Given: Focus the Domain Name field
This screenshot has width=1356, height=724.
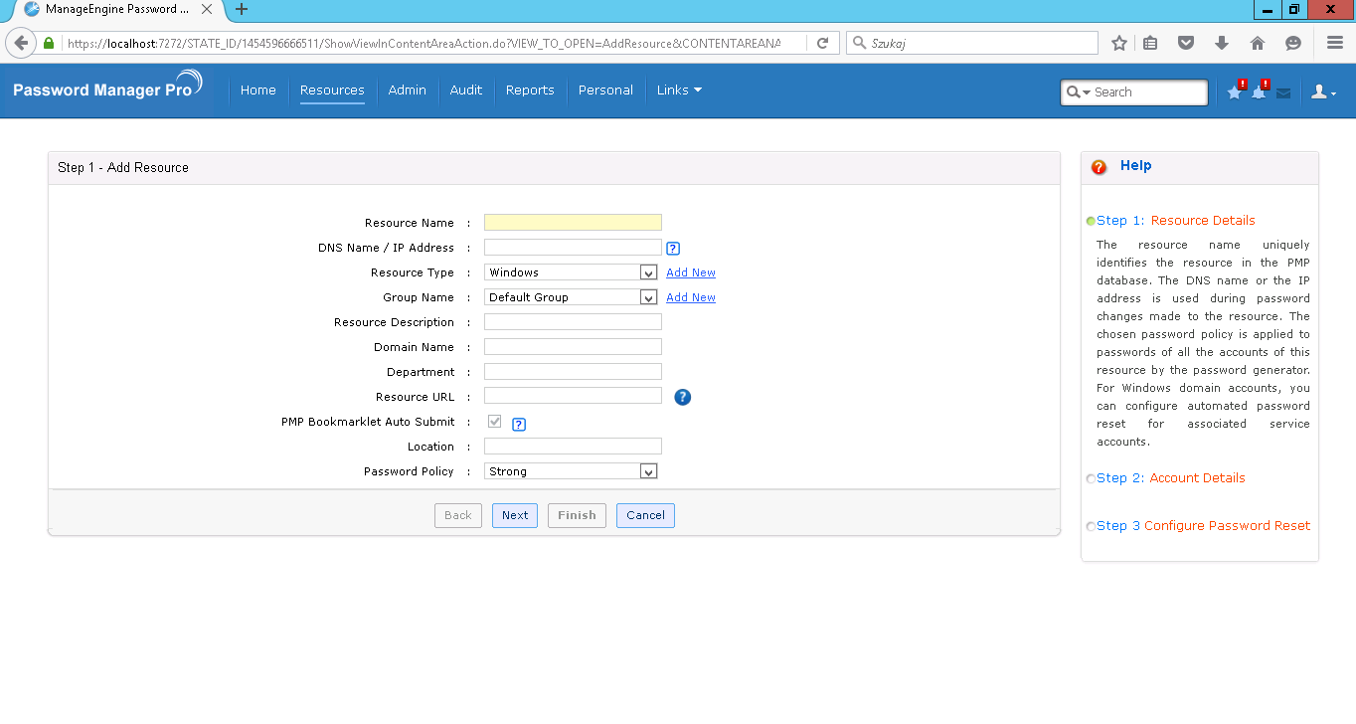Looking at the screenshot, I should pos(573,347).
